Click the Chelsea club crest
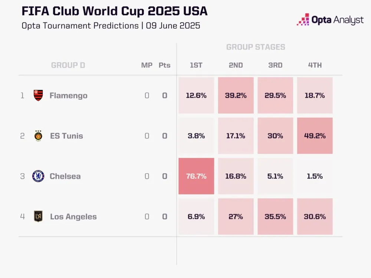The image size is (371, 278). [38, 176]
